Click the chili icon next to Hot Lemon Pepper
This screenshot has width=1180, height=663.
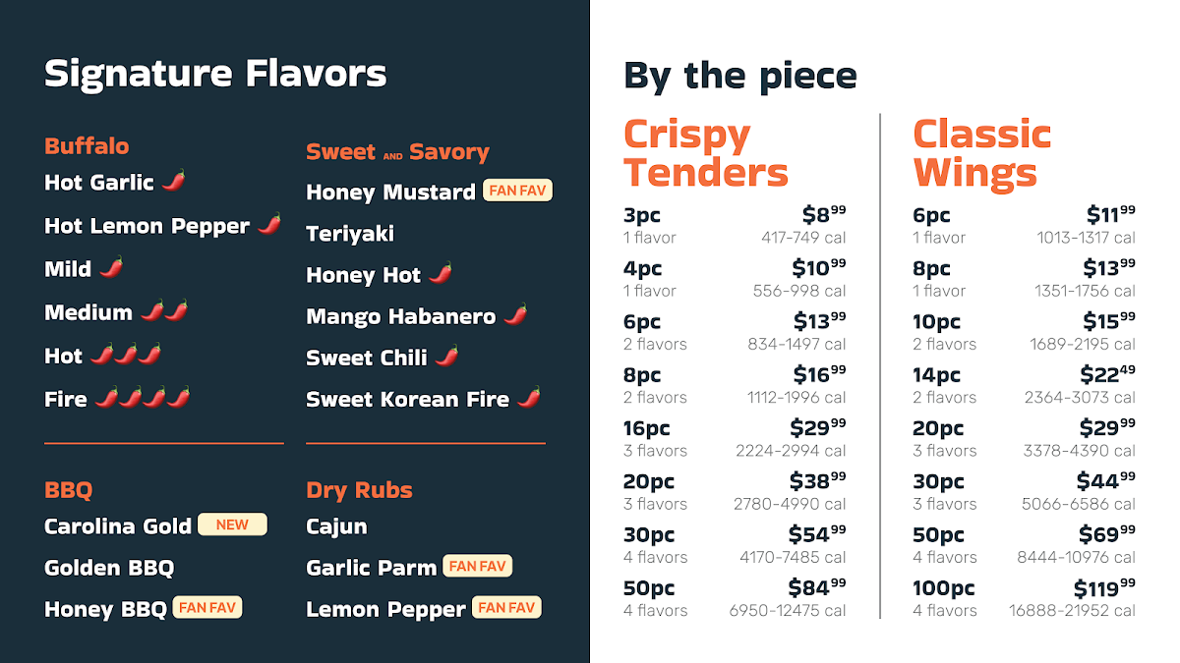click(x=268, y=224)
